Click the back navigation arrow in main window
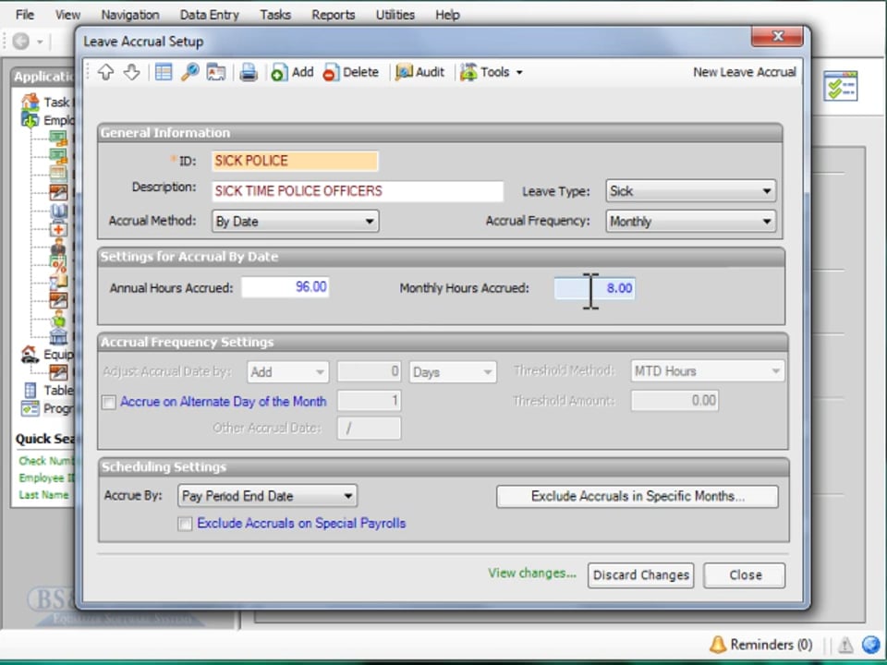This screenshot has height=665, width=887. pyautogui.click(x=21, y=42)
